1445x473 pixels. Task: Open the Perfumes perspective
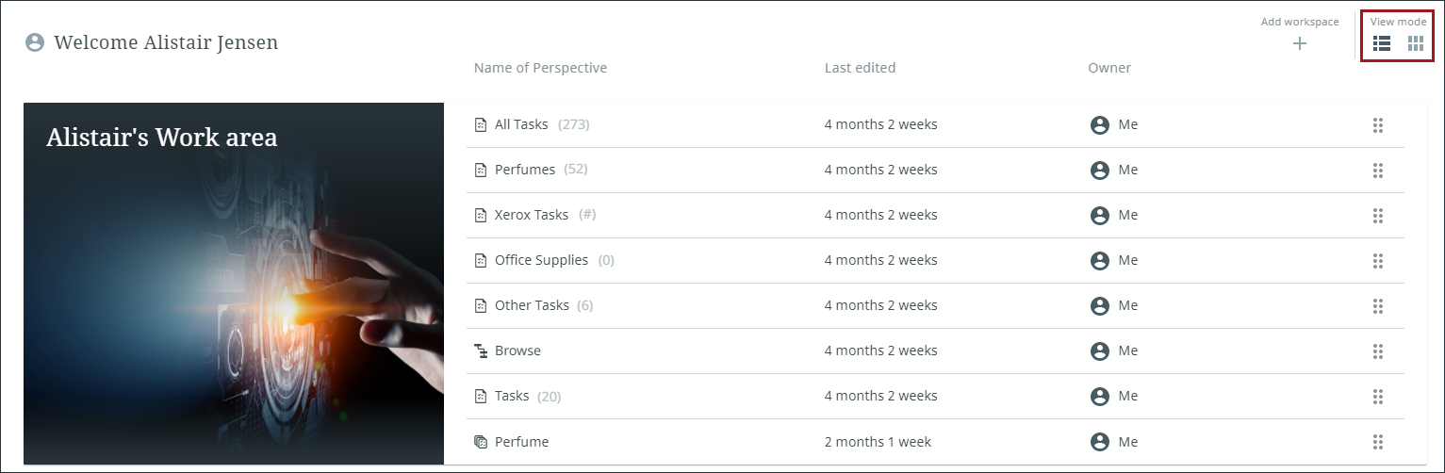tap(525, 170)
